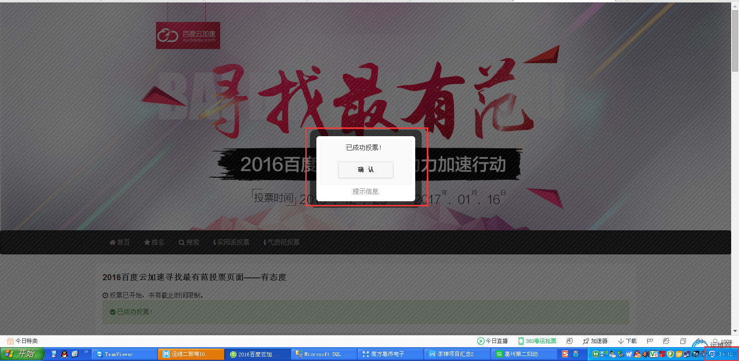Switch to 惠州第二妇幼 taskbar window
Image resolution: width=739 pixels, height=361 pixels.
click(x=524, y=354)
